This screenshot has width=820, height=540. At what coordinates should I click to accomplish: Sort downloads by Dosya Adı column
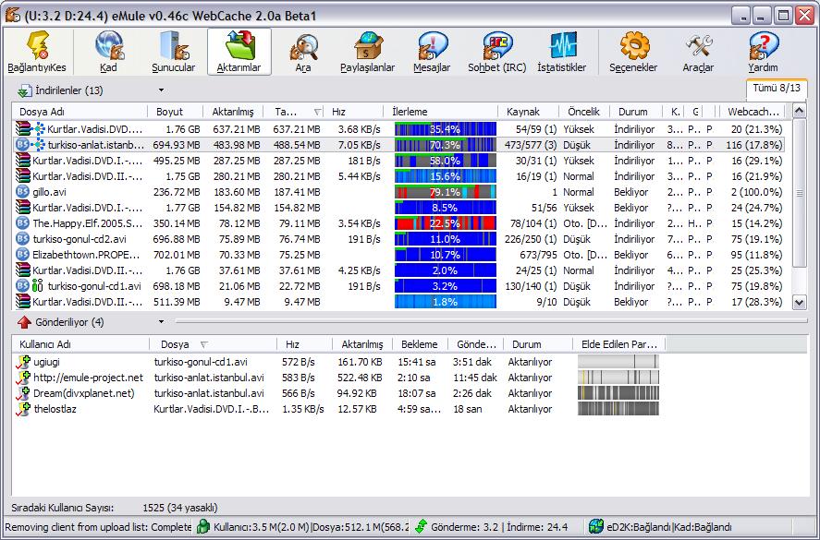(79, 112)
